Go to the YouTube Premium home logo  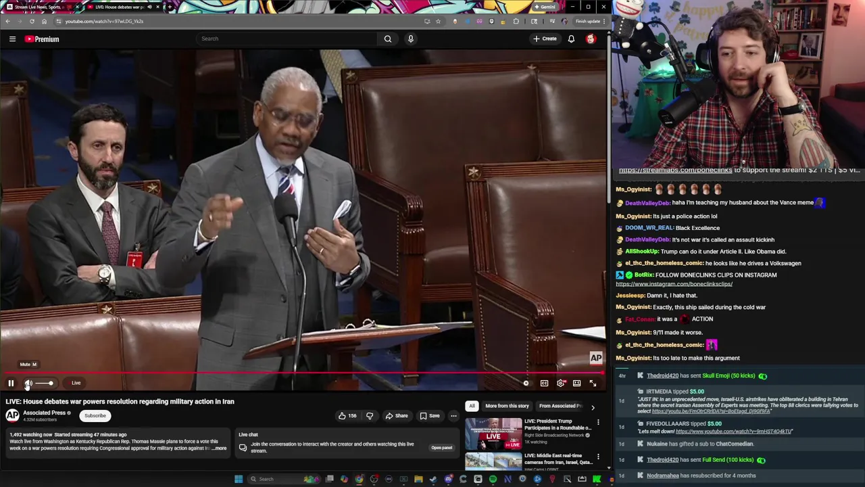click(42, 39)
